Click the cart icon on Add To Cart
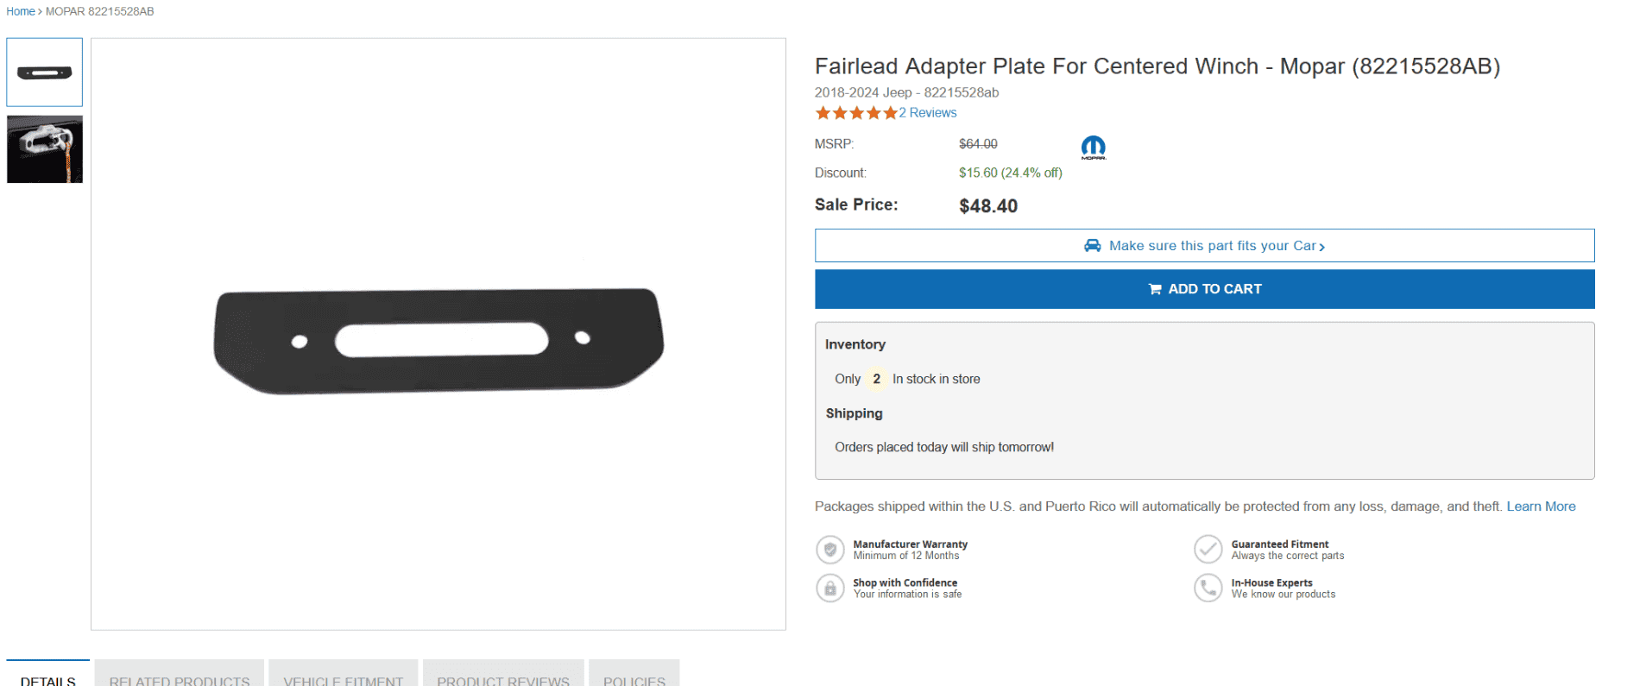This screenshot has width=1640, height=686. click(x=1154, y=289)
